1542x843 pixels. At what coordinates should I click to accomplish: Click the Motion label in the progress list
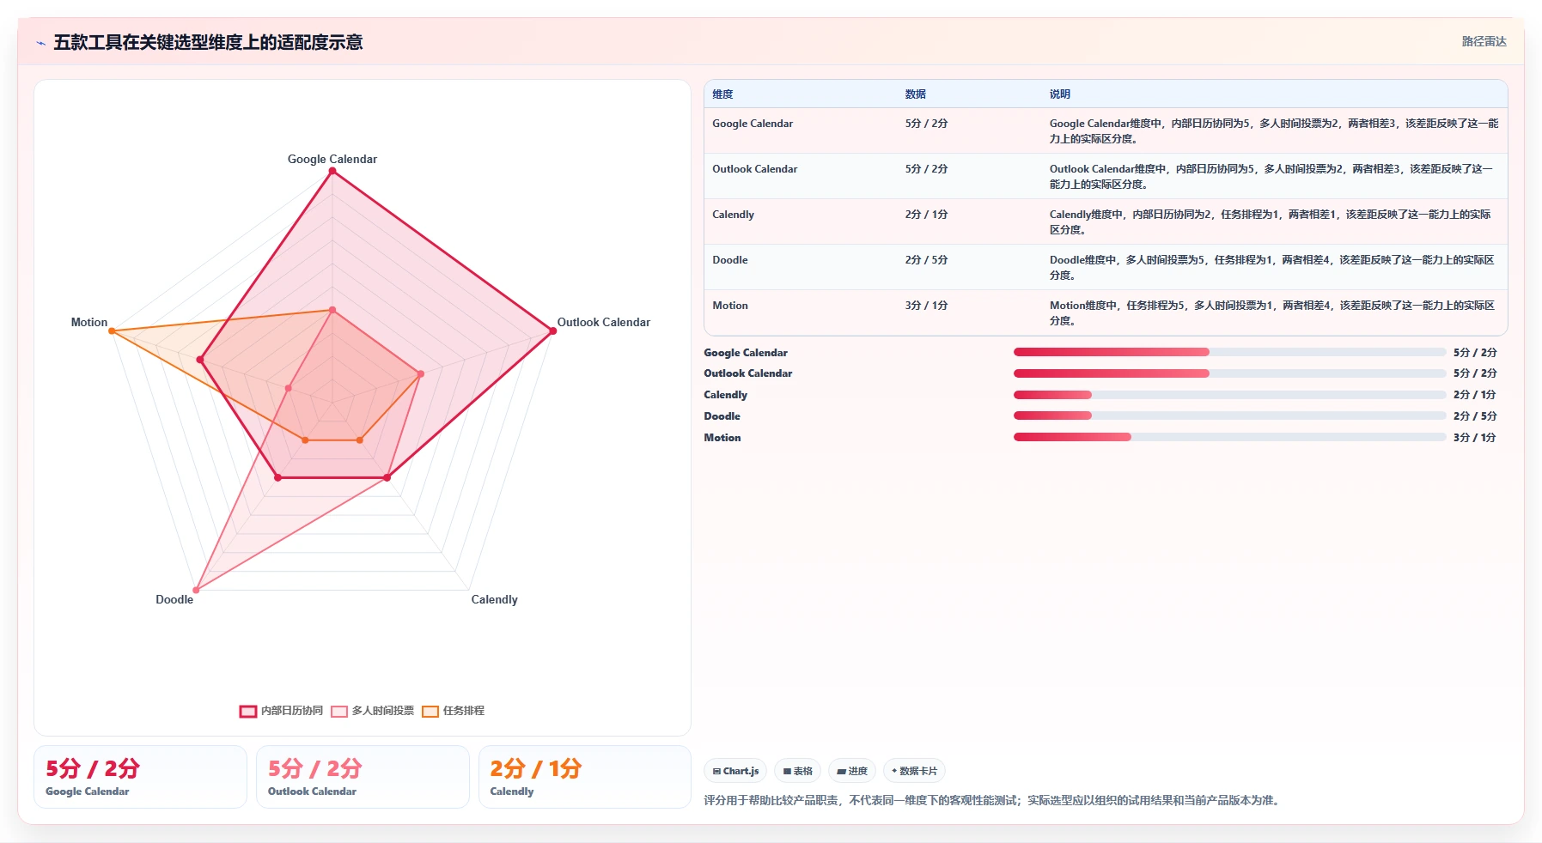[722, 438]
